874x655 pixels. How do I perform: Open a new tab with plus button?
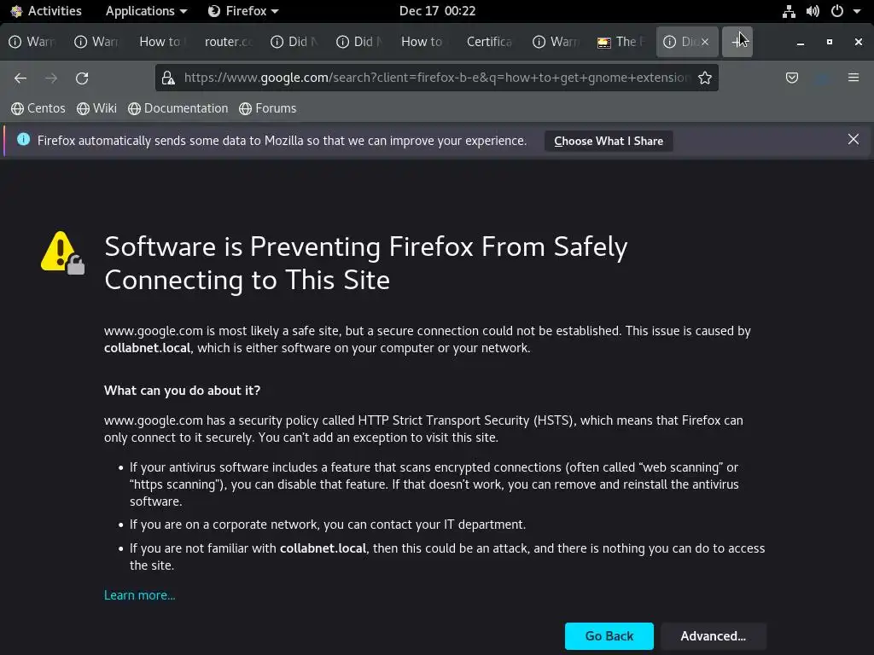pos(737,42)
